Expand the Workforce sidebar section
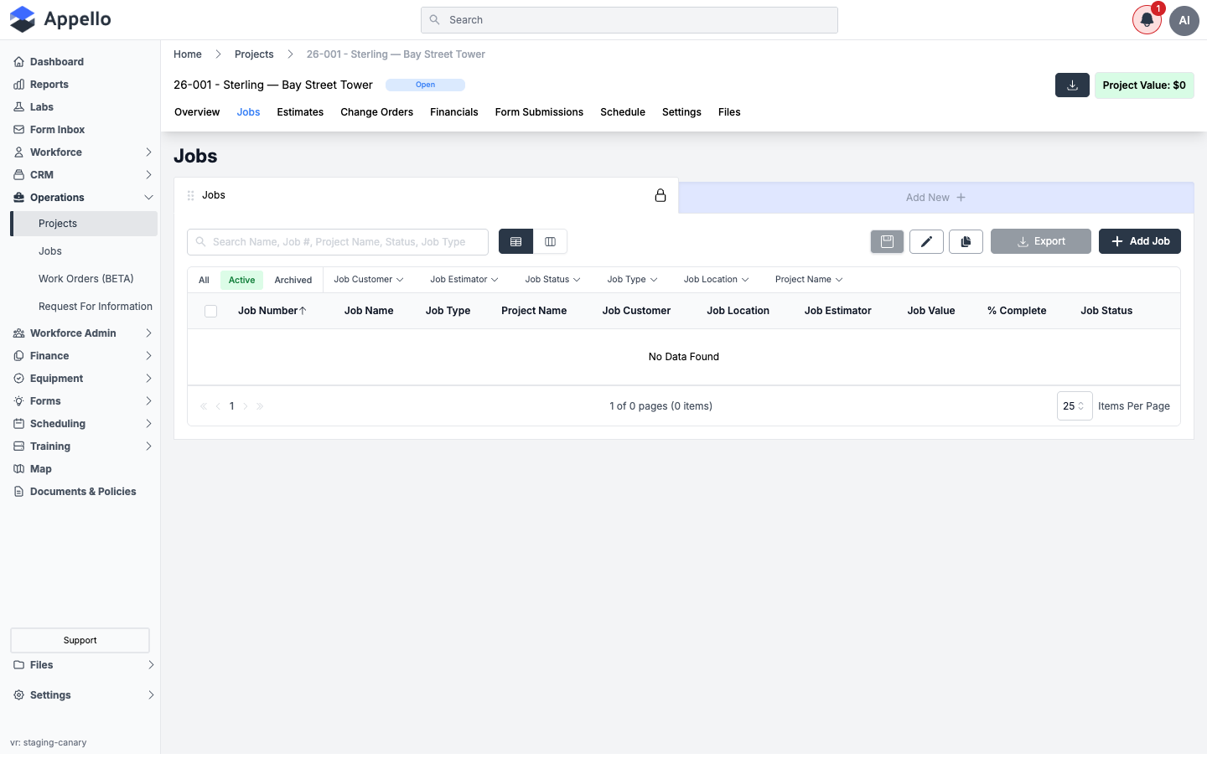This screenshot has height=769, width=1207. click(83, 152)
